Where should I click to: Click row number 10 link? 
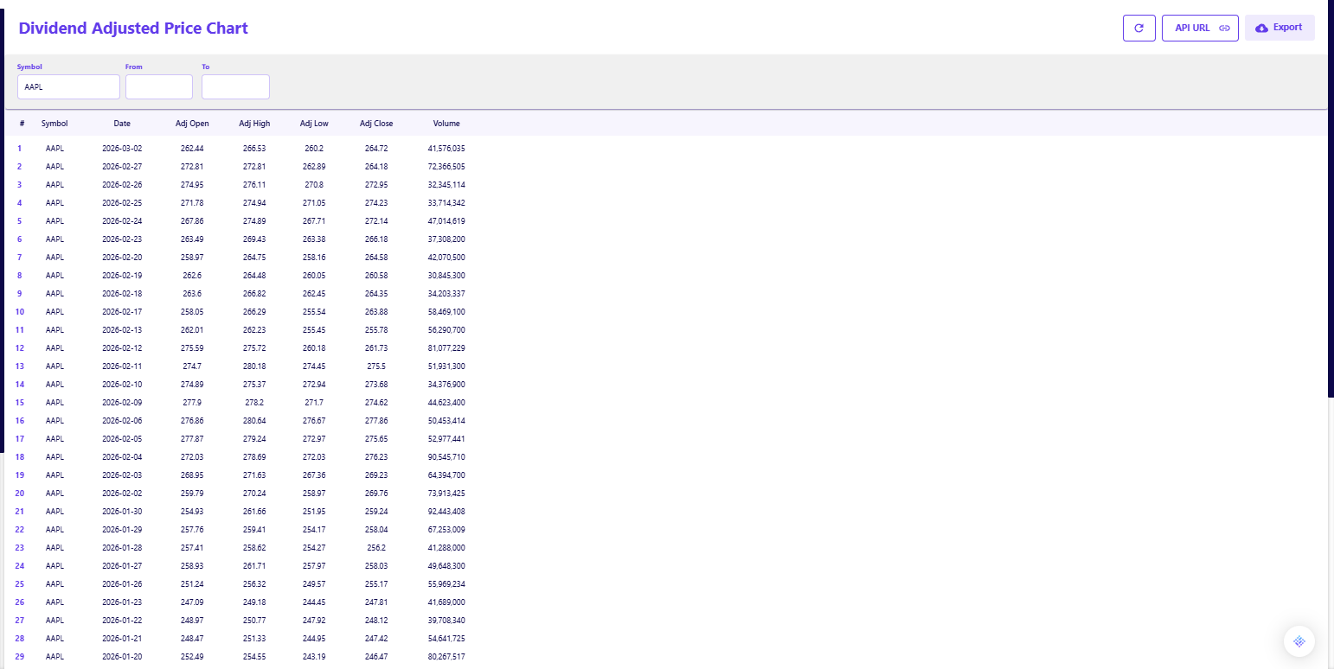point(20,311)
